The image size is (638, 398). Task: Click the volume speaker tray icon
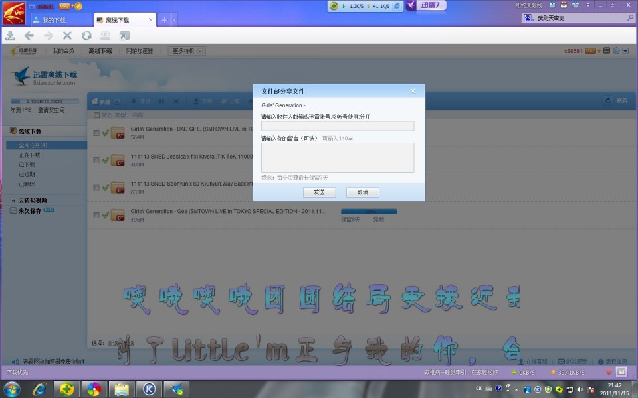[580, 389]
